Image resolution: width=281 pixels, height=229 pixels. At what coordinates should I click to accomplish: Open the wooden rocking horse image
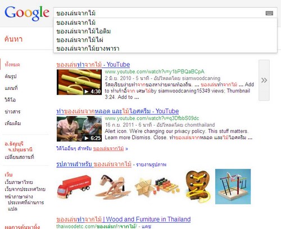[x=113, y=186]
